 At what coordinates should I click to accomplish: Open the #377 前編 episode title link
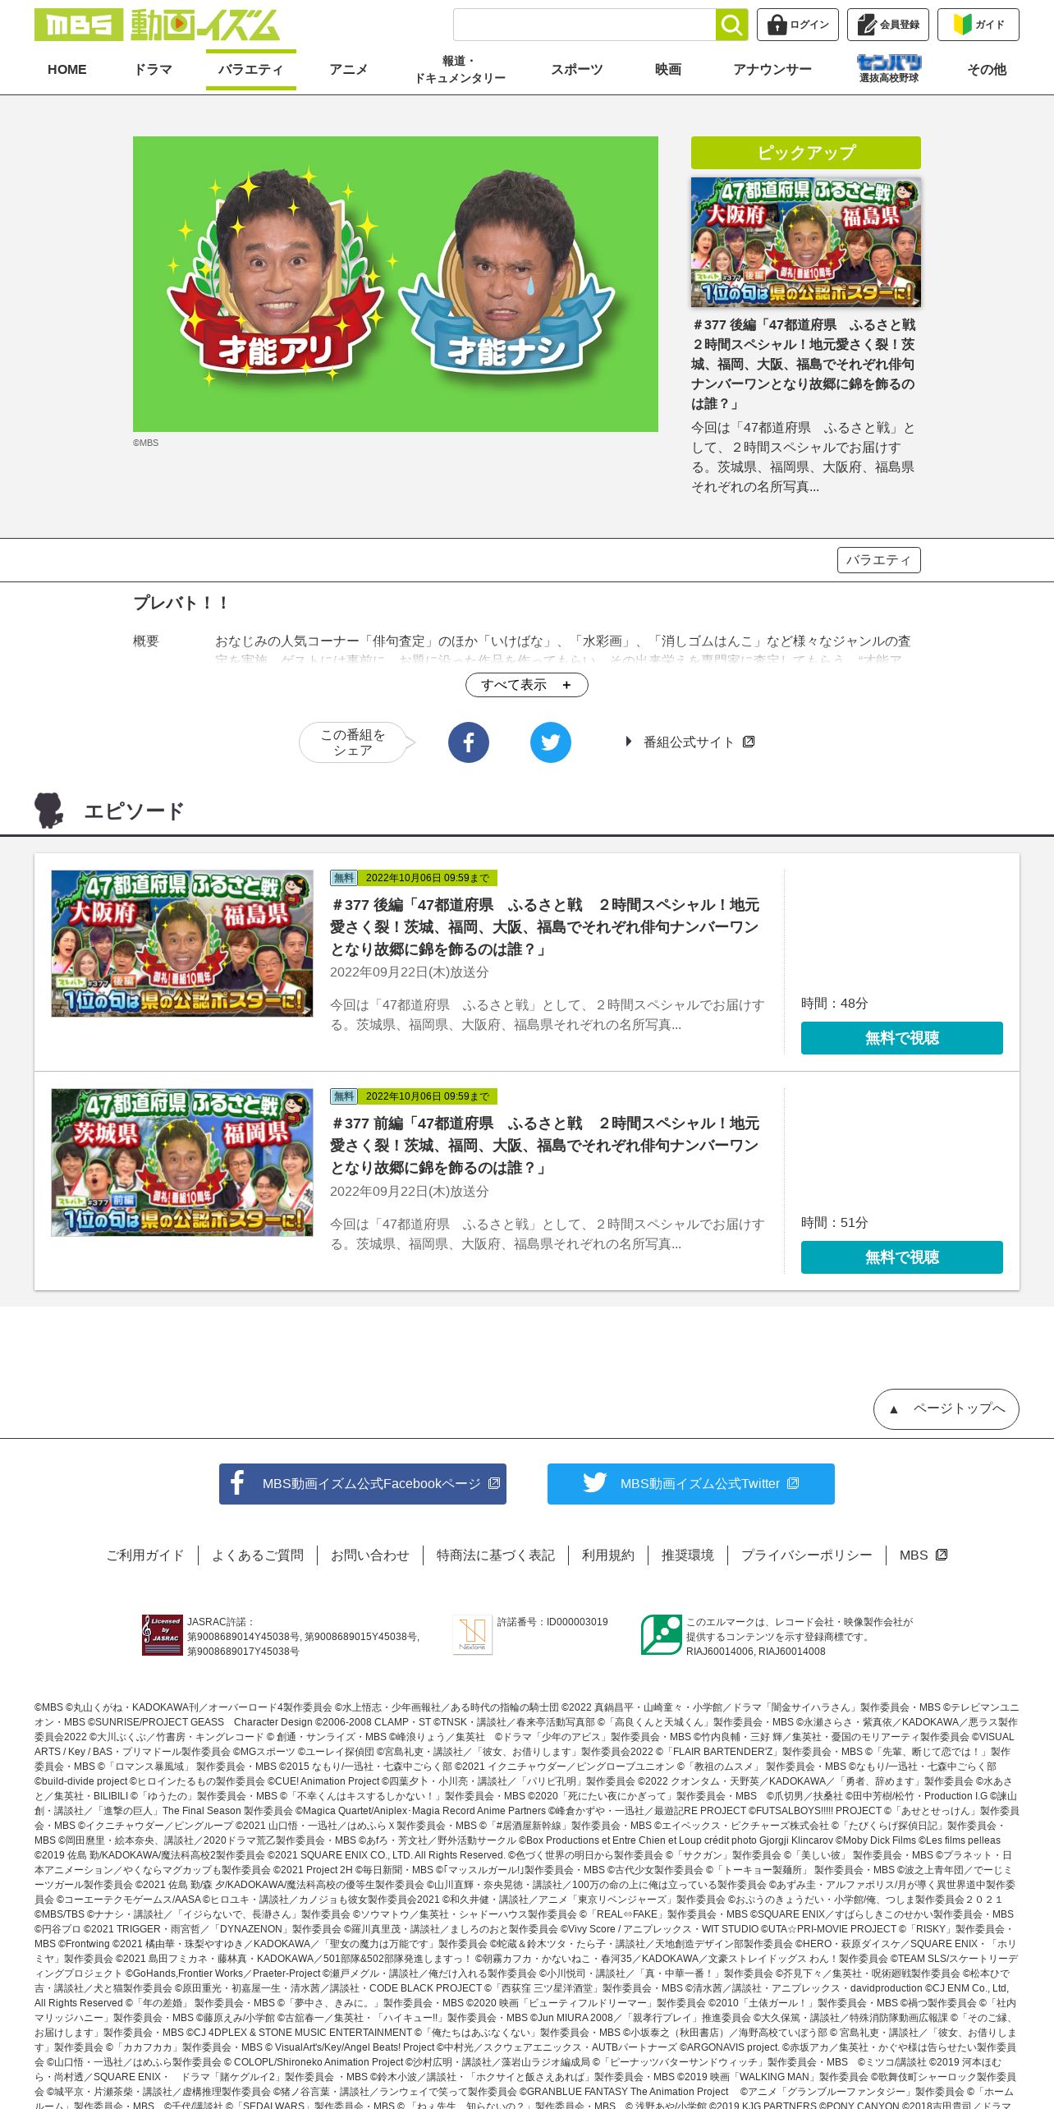(545, 1146)
